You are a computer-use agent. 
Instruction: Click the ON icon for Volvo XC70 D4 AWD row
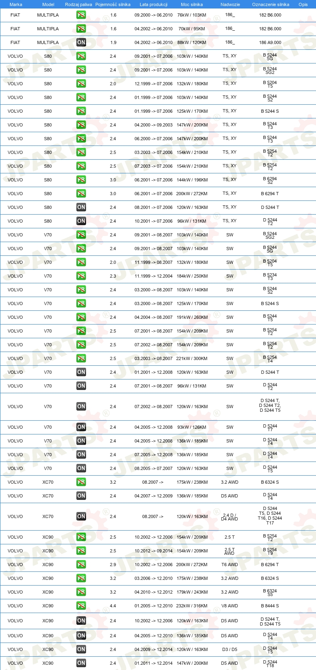tap(81, 516)
